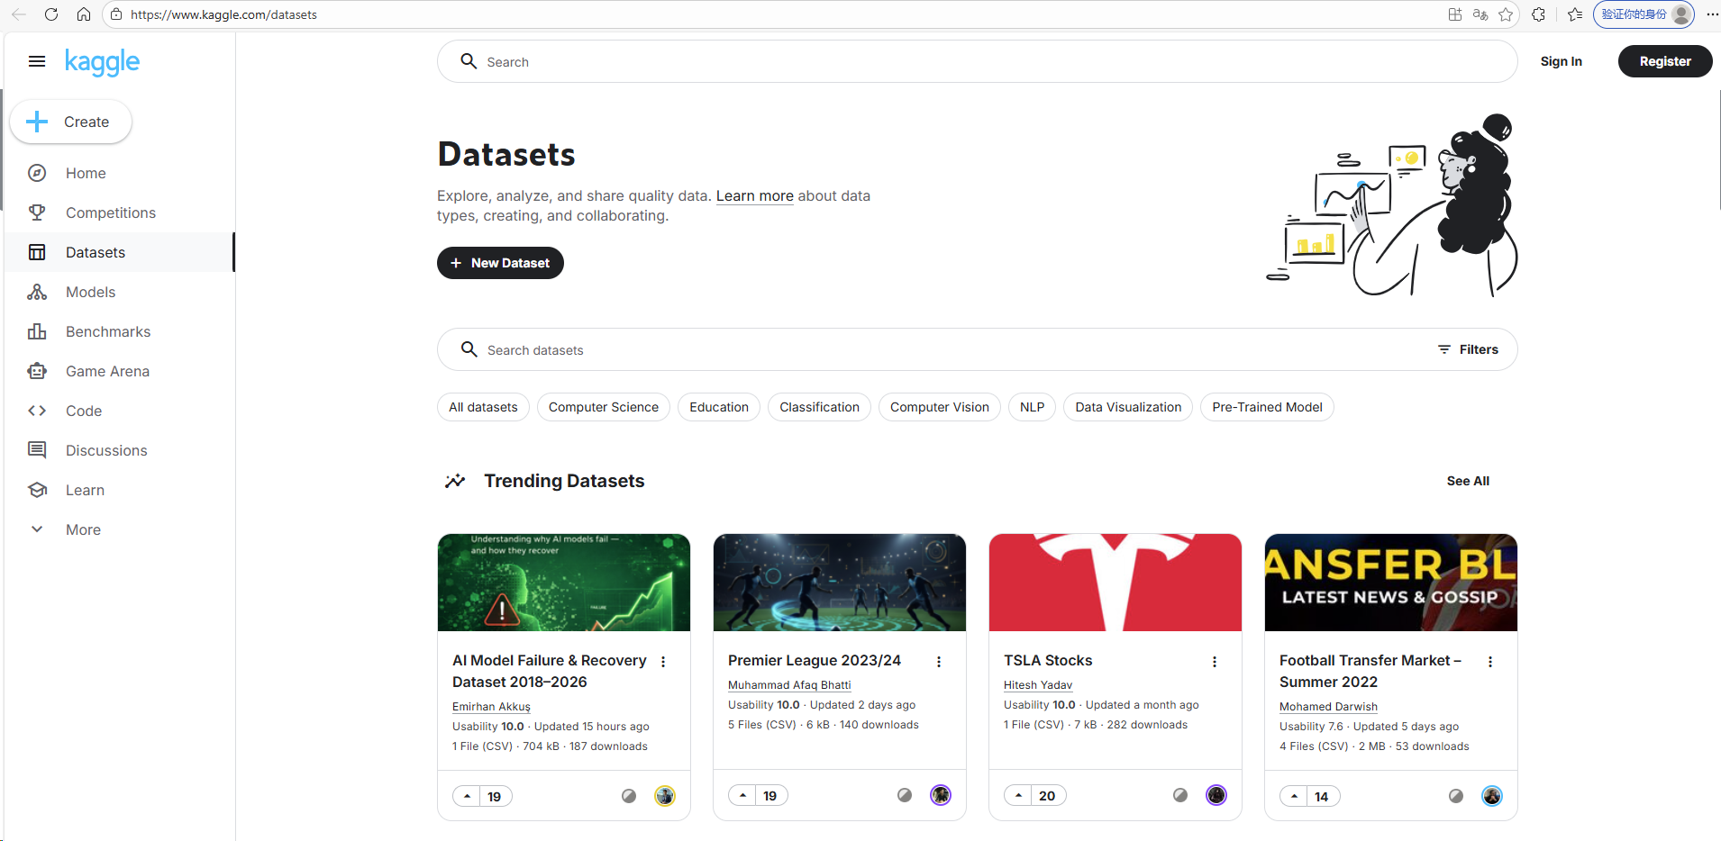Viewport: 1721px width, 841px height.
Task: Click the Datasets table icon
Action: point(37,252)
